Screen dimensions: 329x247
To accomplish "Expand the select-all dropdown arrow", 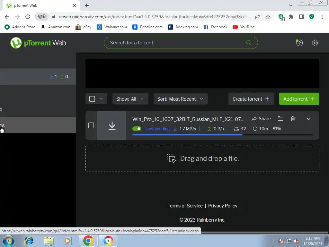I will [101, 99].
